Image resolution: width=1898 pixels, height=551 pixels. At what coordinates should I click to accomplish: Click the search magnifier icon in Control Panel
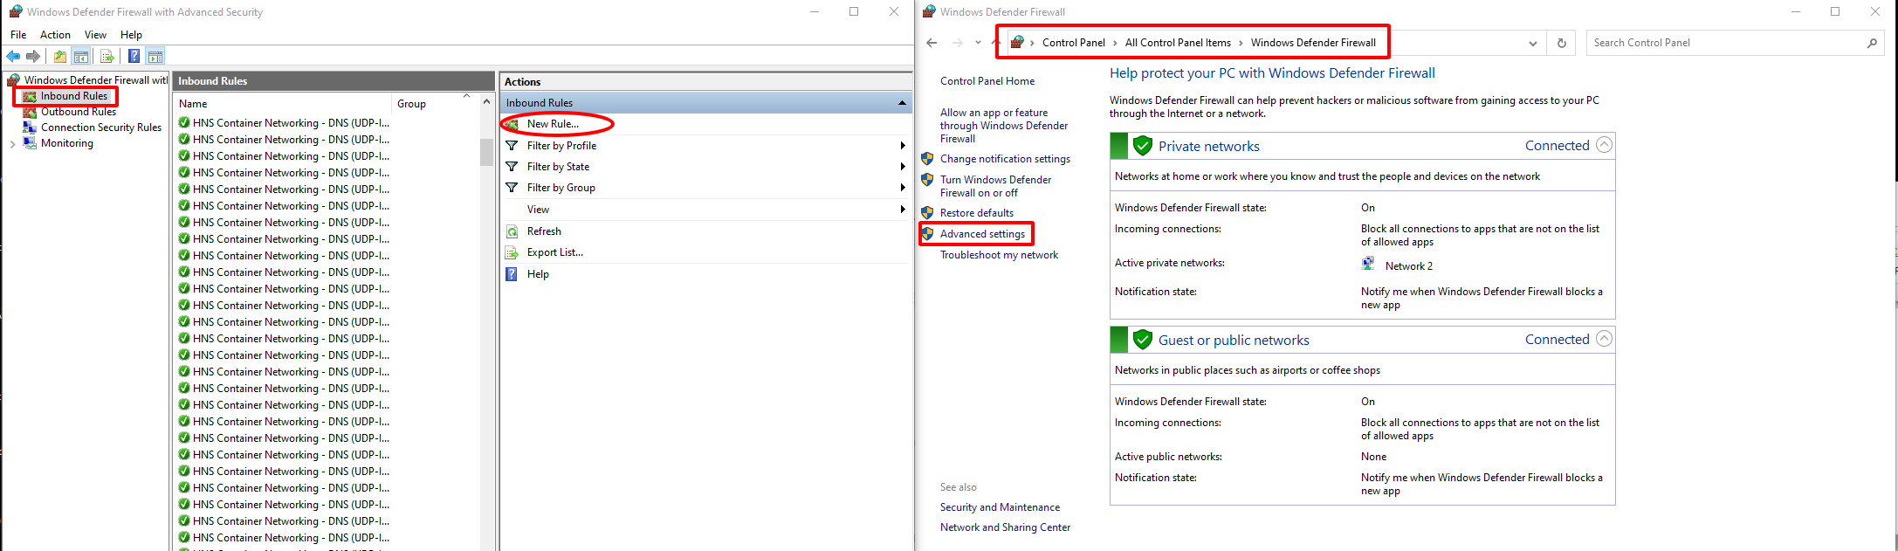click(x=1872, y=43)
